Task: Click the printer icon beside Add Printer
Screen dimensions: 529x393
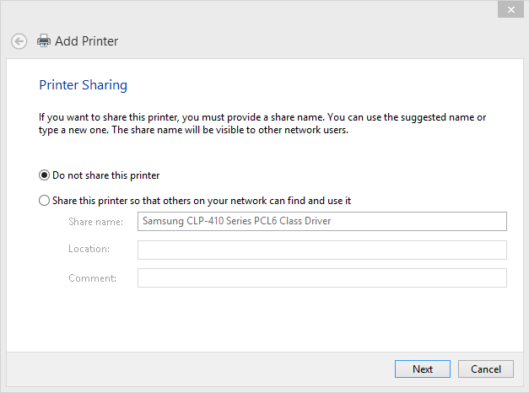Action: click(44, 40)
